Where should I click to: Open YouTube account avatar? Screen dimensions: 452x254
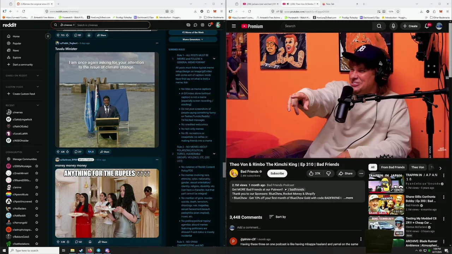tap(439, 26)
